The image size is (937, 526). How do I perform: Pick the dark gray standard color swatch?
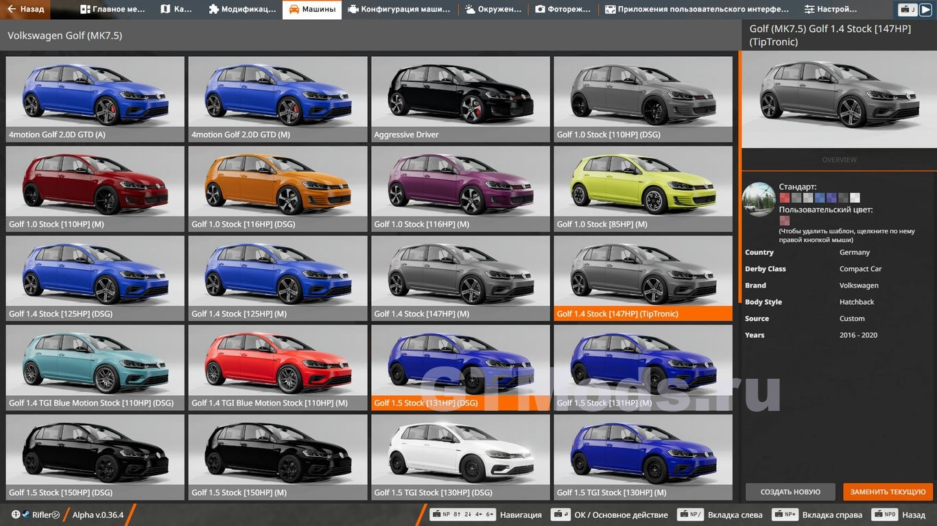click(x=843, y=197)
